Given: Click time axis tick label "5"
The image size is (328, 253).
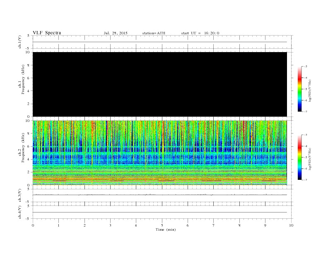Looking at the screenshot, I should click(x=162, y=225).
